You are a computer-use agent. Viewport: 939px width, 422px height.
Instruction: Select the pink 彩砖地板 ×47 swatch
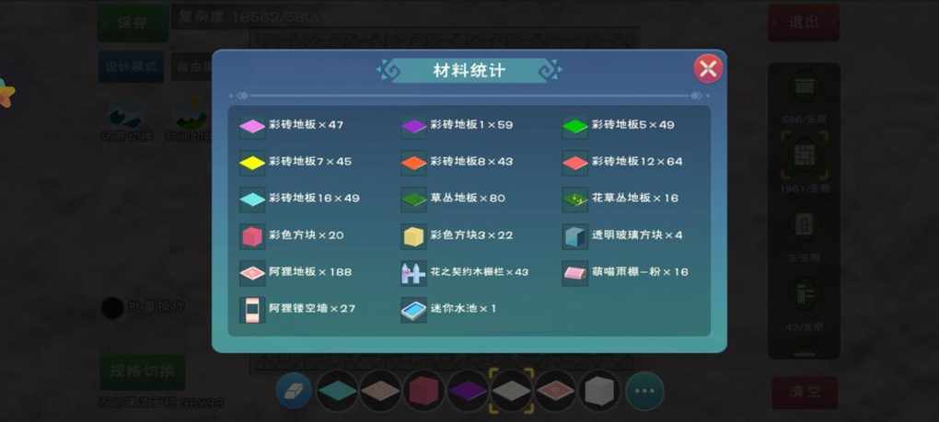(252, 126)
